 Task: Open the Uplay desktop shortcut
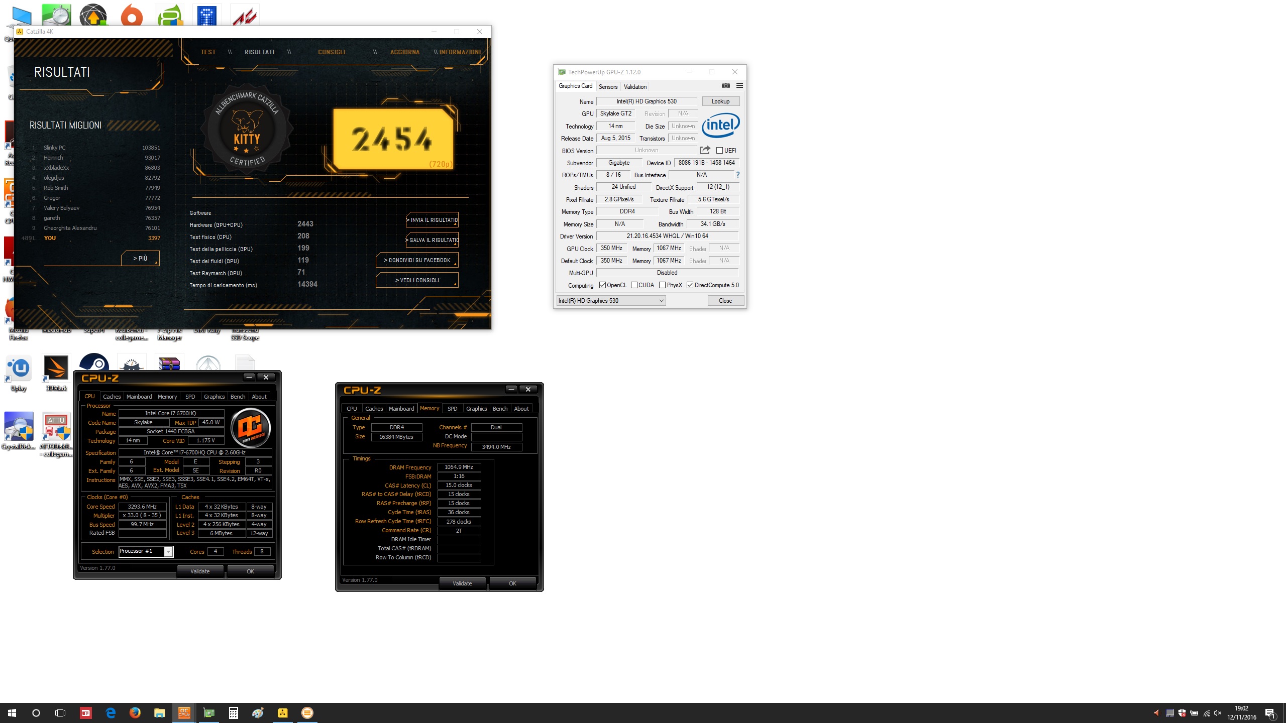pyautogui.click(x=19, y=374)
